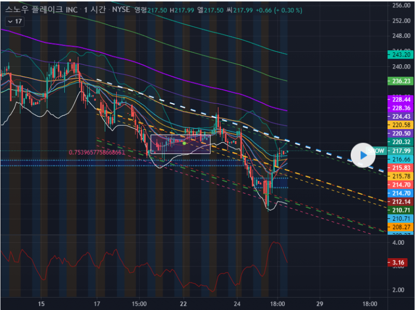Viewport: 415px width, 310px height.
Task: Select the 1 시간 interval label
Action: [x=94, y=9]
